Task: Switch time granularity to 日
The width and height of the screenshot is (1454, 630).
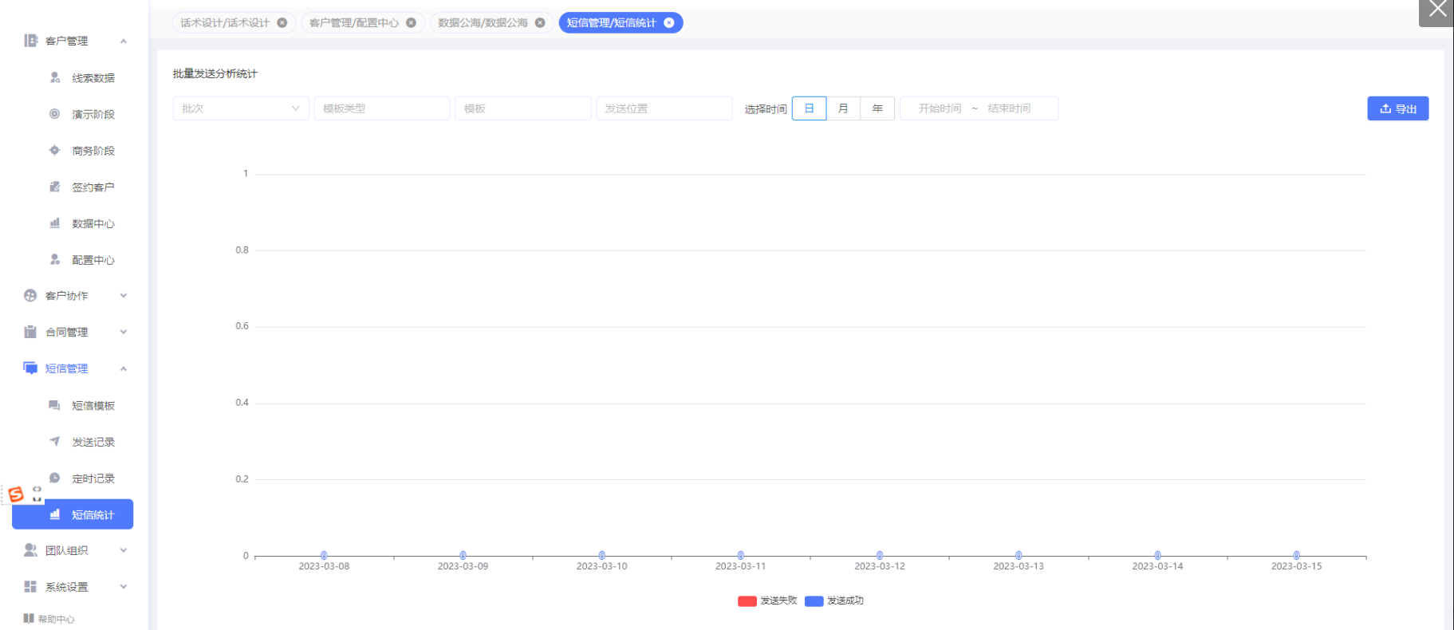Action: click(x=809, y=108)
